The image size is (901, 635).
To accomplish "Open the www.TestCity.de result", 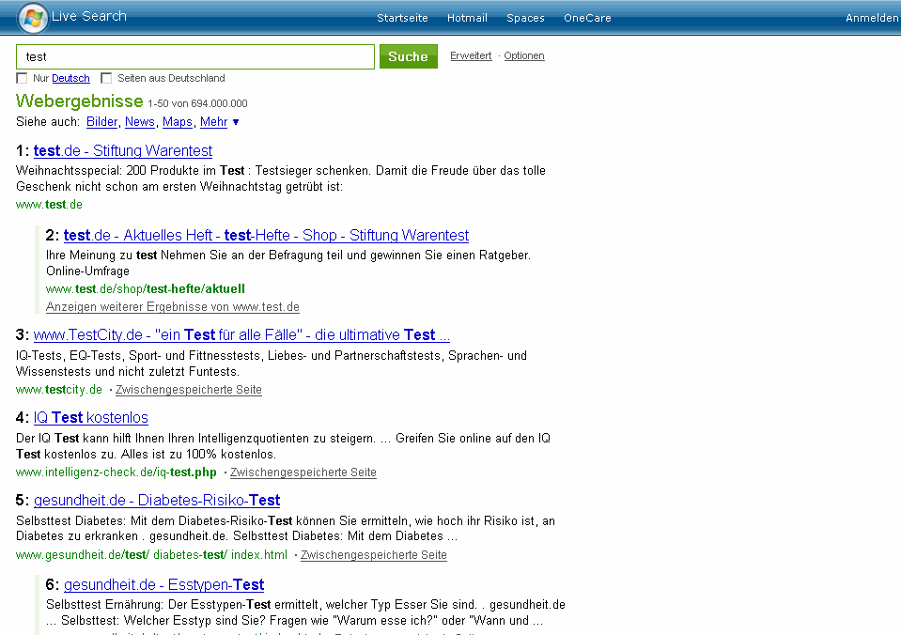I will (241, 334).
